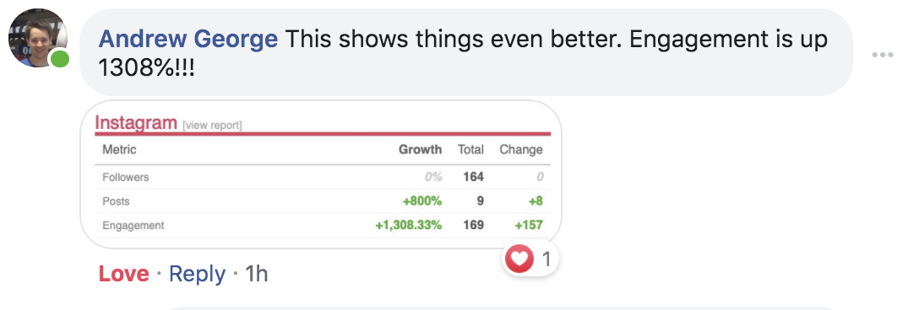Click the +1,308.33% engagement growth value
This screenshot has height=310, width=897.
409,226
